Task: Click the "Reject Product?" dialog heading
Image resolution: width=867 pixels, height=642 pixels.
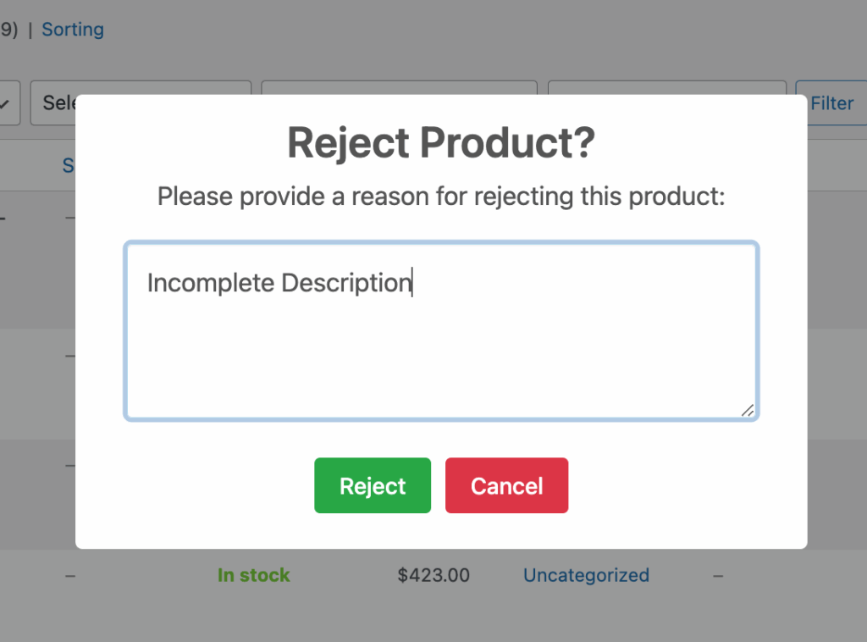Action: (442, 142)
